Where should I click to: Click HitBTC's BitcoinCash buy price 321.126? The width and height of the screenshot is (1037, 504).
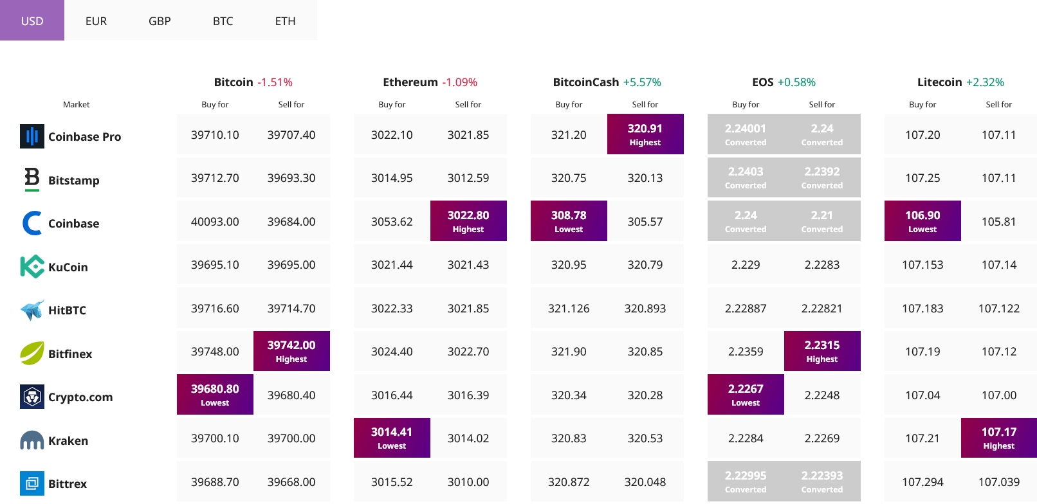point(569,309)
